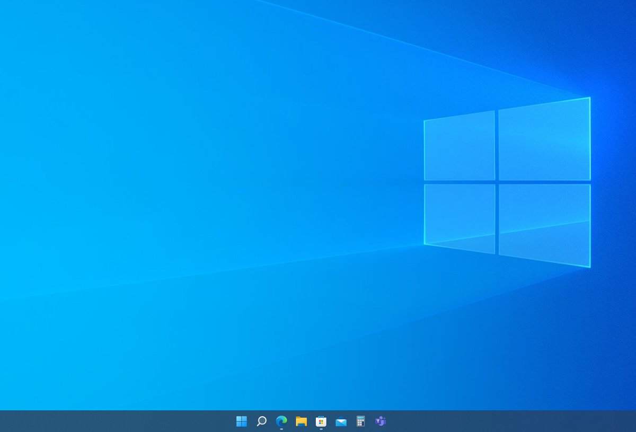The image size is (636, 432).
Task: Open the Windows Start menu
Action: tap(242, 421)
